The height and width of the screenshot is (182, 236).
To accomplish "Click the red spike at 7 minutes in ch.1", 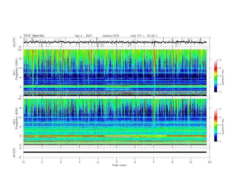I will tap(154, 60).
